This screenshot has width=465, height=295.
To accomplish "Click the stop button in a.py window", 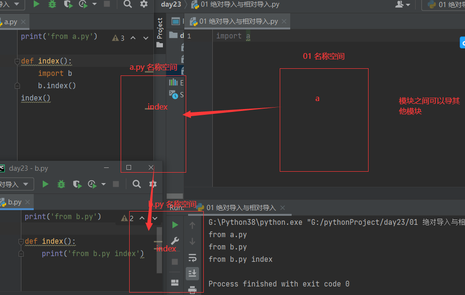I will pos(107,4).
